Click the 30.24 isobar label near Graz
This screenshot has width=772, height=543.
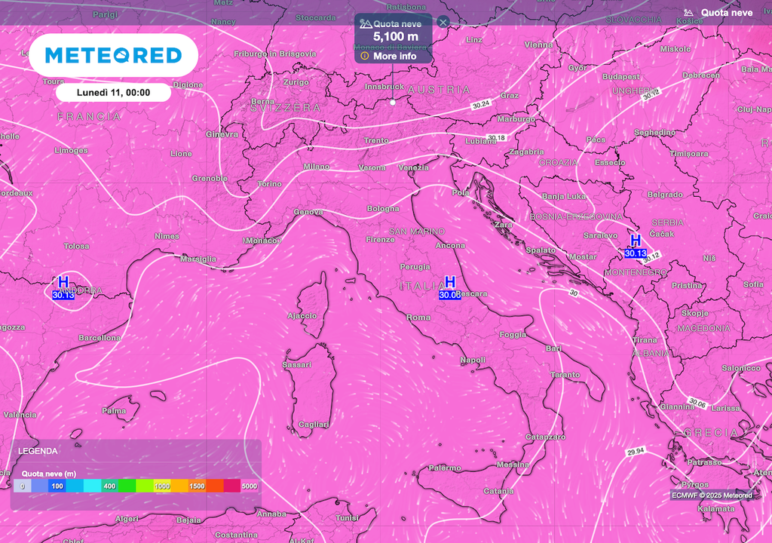pos(479,103)
